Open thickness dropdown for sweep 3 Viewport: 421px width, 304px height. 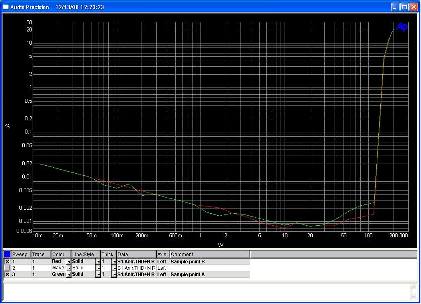point(114,275)
